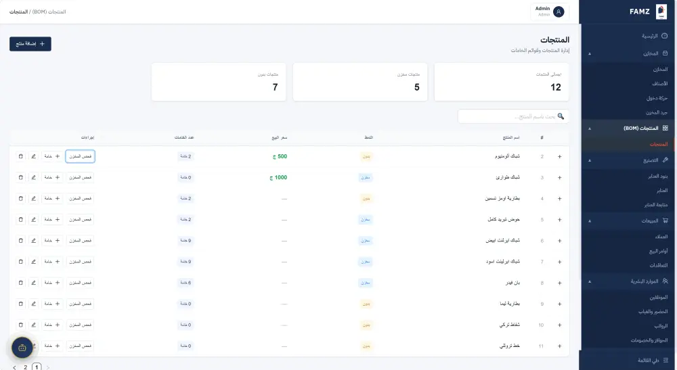The width and height of the screenshot is (677, 370).
Task: Click the FAMZ logo in sidebar
Action: point(661,11)
